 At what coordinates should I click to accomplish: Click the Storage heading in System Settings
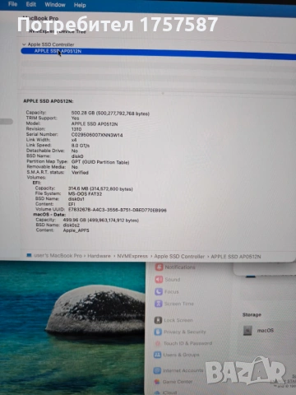(x=252, y=314)
